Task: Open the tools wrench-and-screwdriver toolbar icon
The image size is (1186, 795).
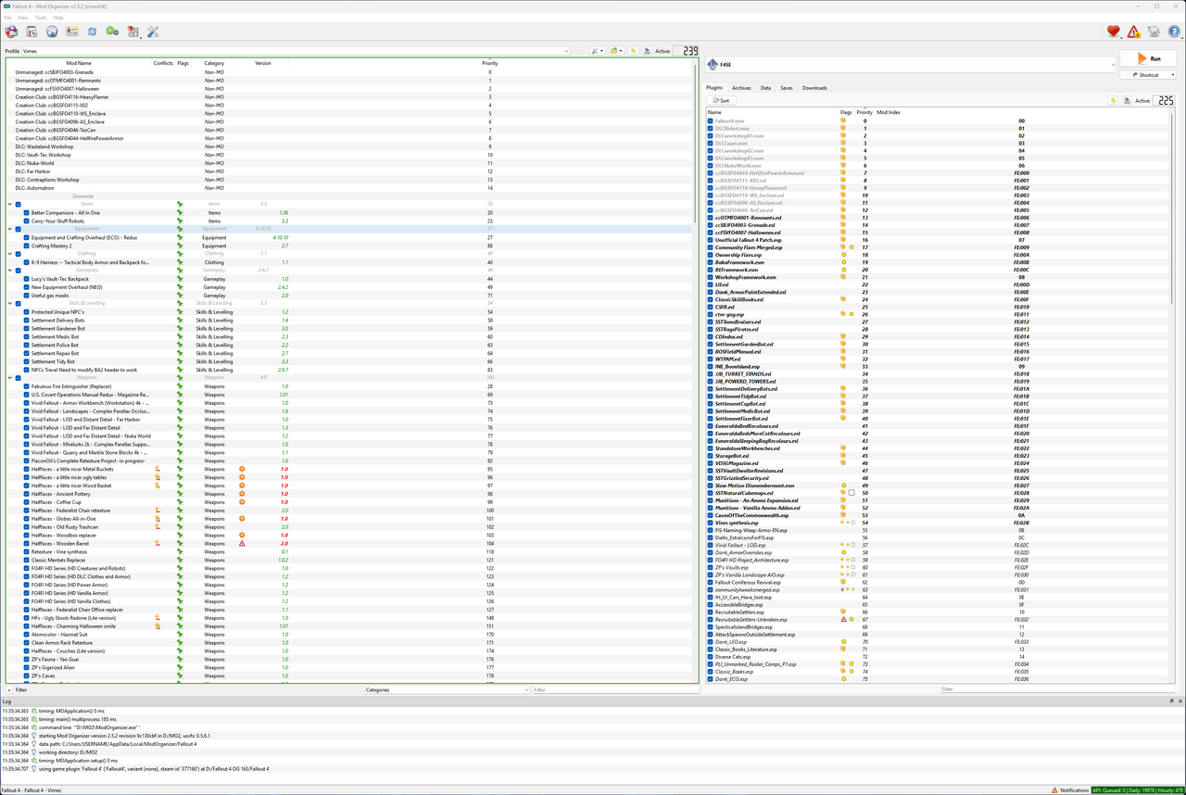Action: pyautogui.click(x=153, y=31)
